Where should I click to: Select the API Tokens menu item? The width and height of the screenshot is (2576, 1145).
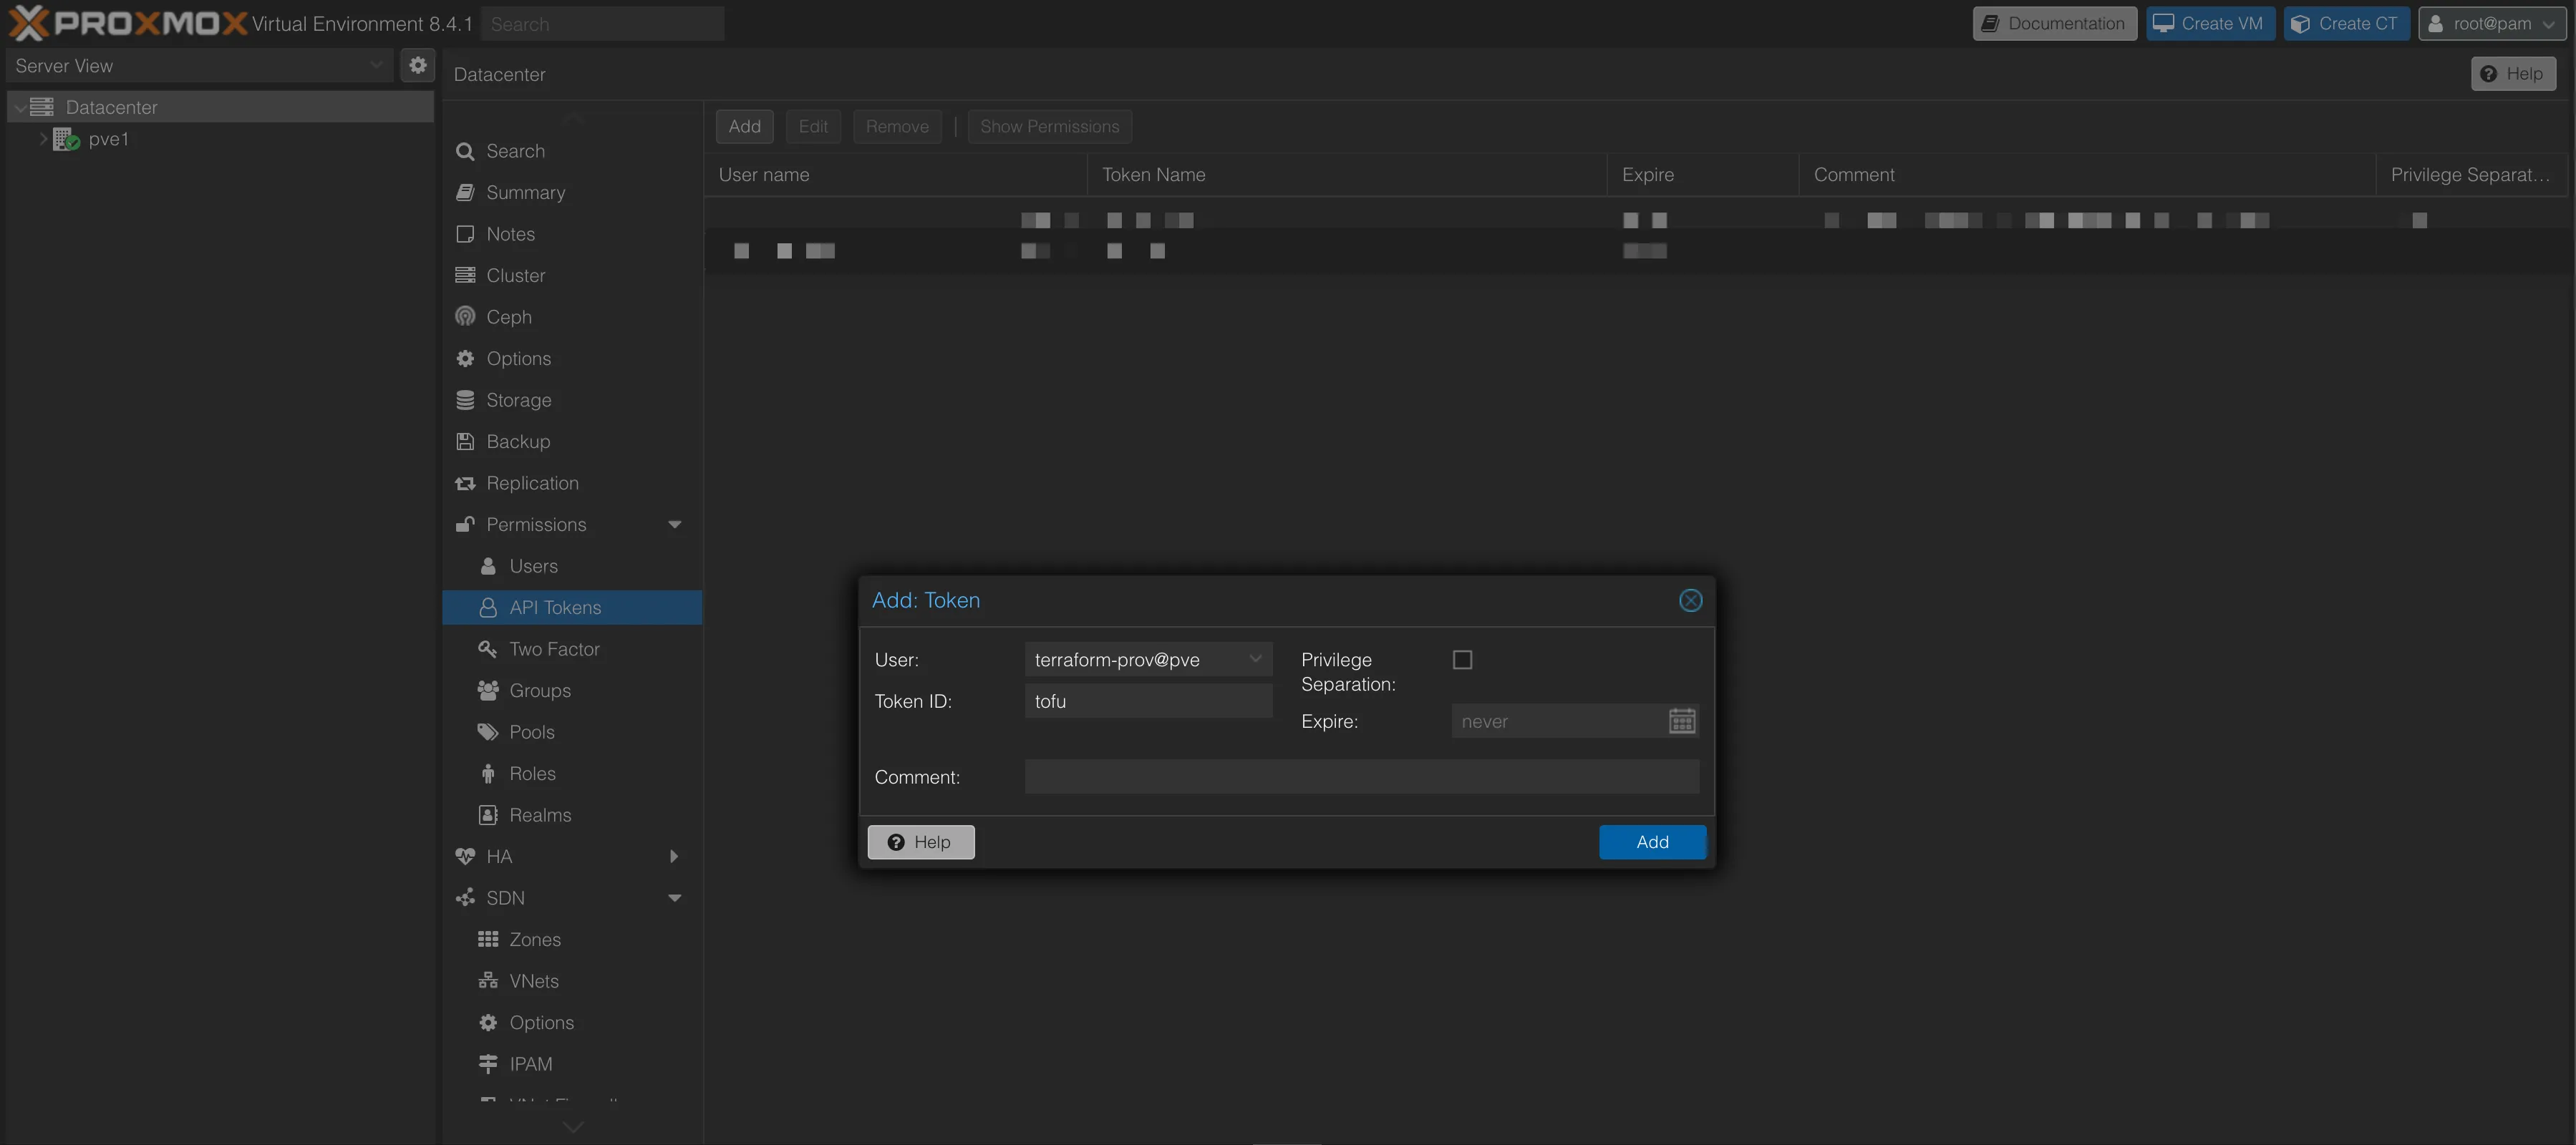572,606
